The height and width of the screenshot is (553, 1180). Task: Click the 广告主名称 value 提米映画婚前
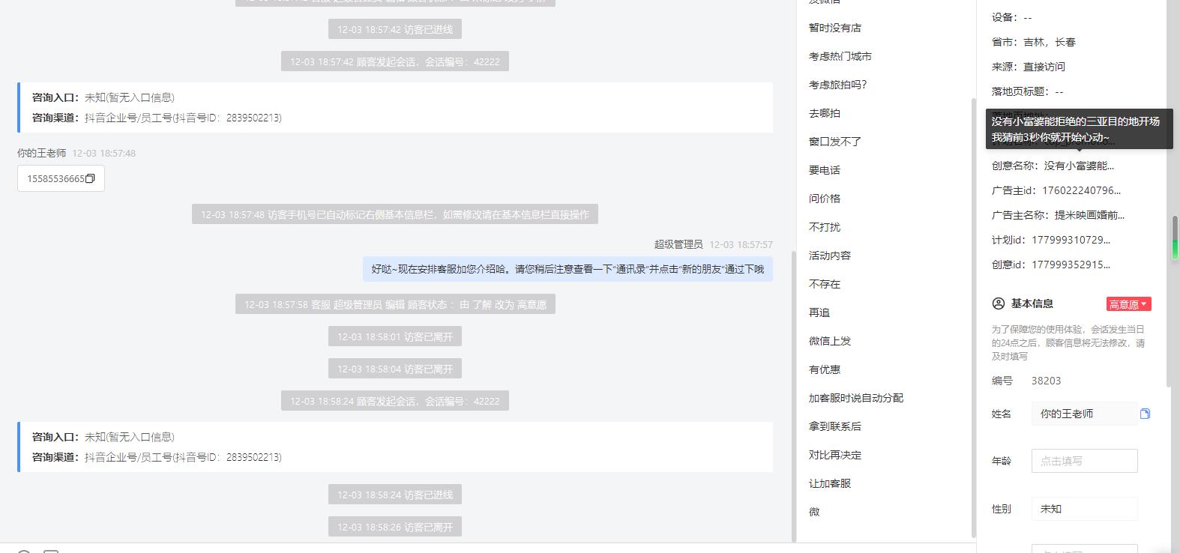coord(1089,215)
